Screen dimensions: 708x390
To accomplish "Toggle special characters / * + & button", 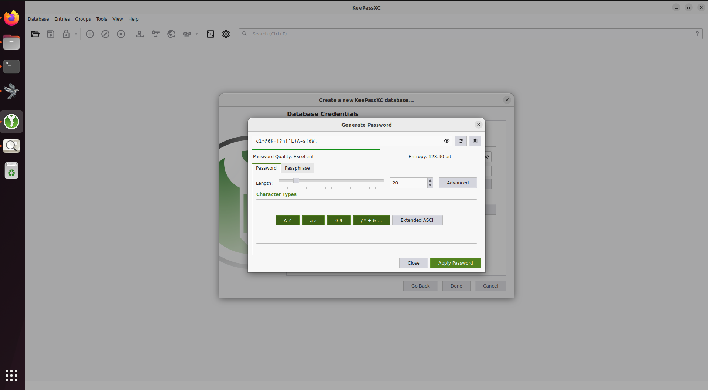I will 371,220.
